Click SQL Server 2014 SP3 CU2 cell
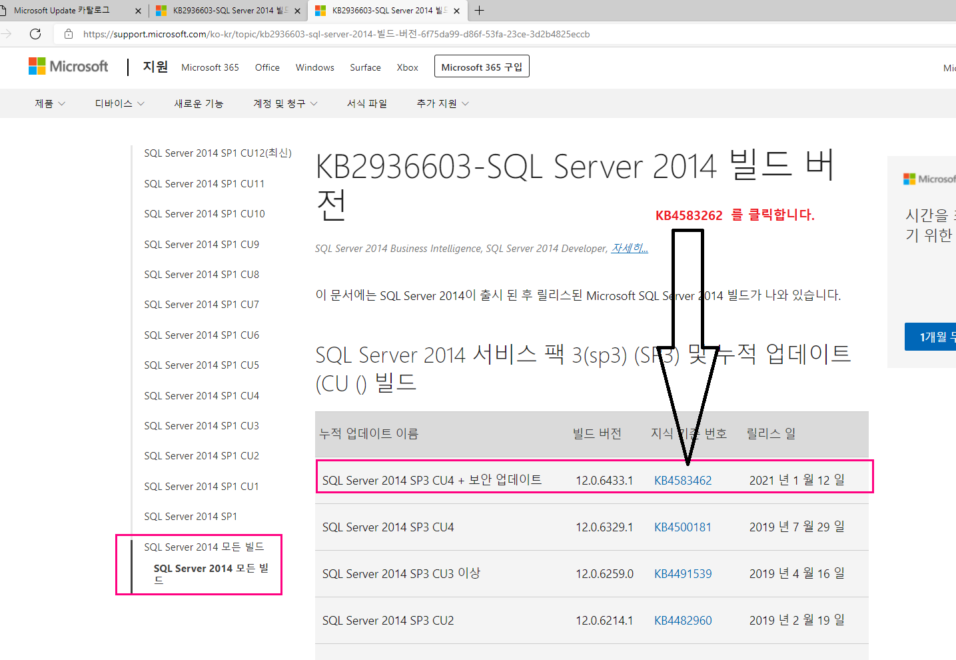The width and height of the screenshot is (956, 660). tap(388, 620)
